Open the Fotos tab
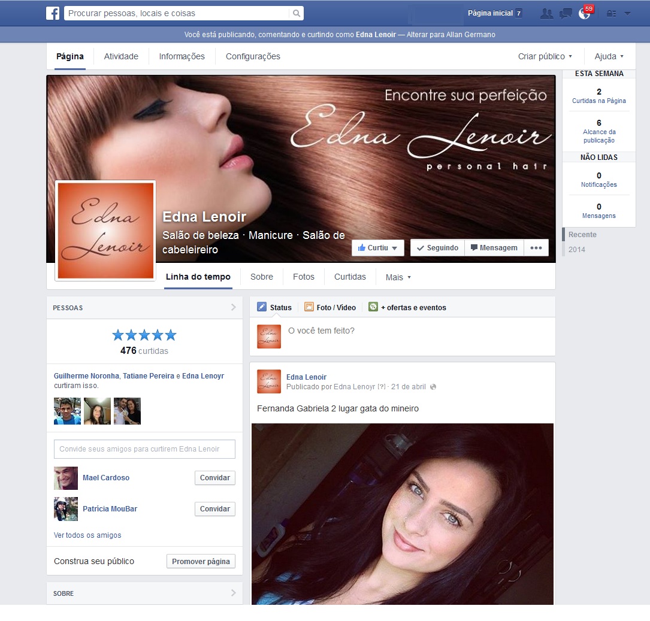Viewport: 650px width, 621px height. tap(303, 277)
